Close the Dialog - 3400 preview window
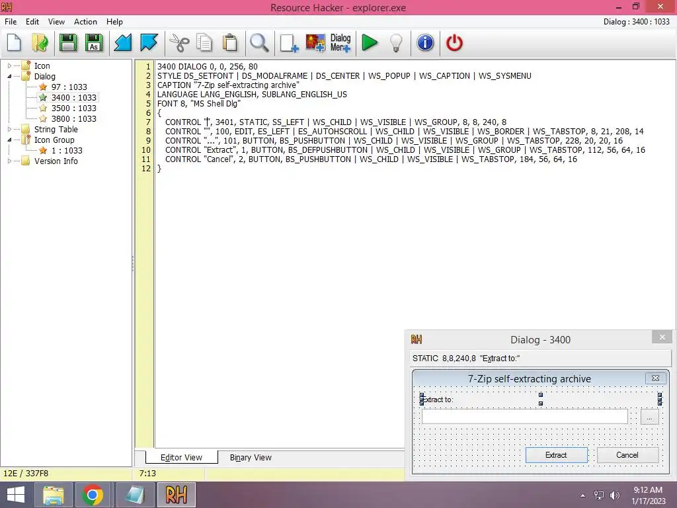This screenshot has width=677, height=508. [662, 337]
